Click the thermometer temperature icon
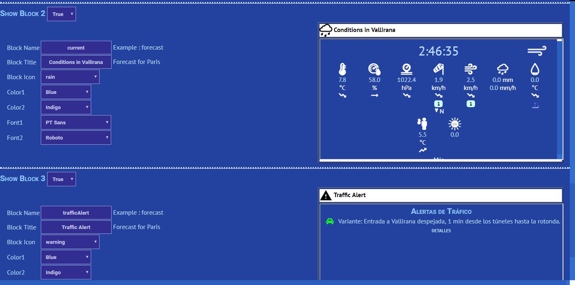This screenshot has height=285, width=575. (342, 69)
